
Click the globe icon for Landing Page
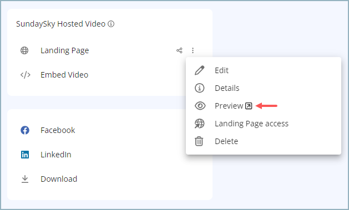click(24, 50)
